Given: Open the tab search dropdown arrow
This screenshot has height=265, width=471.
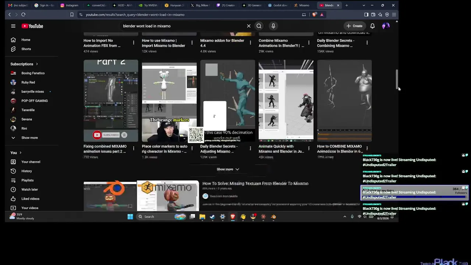Looking at the screenshot, I should [364, 5].
